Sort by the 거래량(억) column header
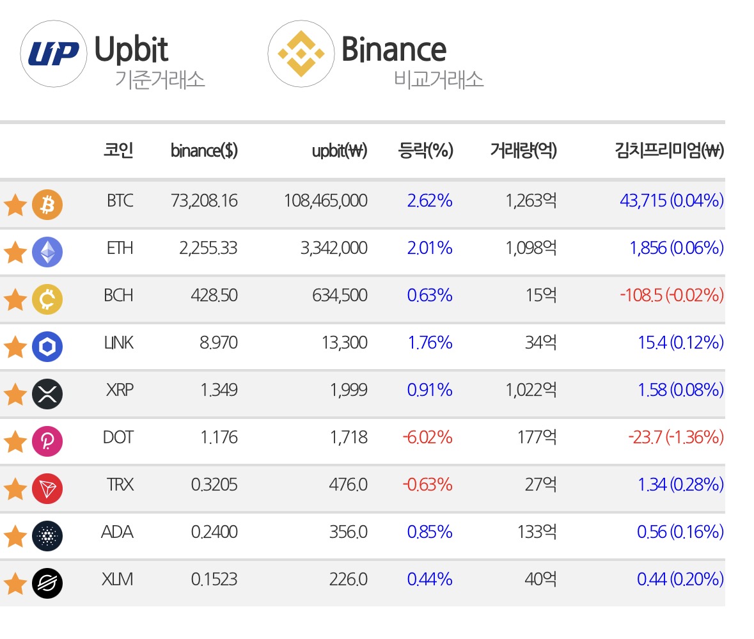This screenshot has width=754, height=639. coord(524,150)
